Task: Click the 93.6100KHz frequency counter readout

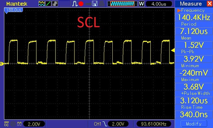Action: coord(154,124)
